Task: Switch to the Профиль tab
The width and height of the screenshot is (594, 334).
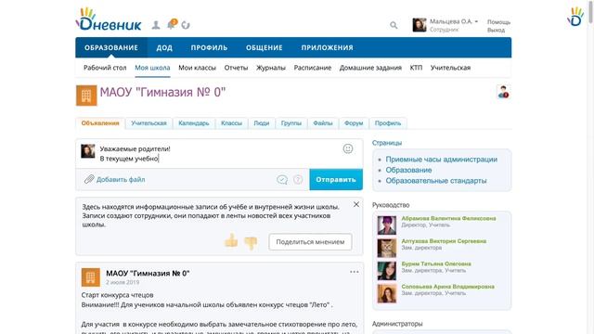Action: click(x=388, y=123)
